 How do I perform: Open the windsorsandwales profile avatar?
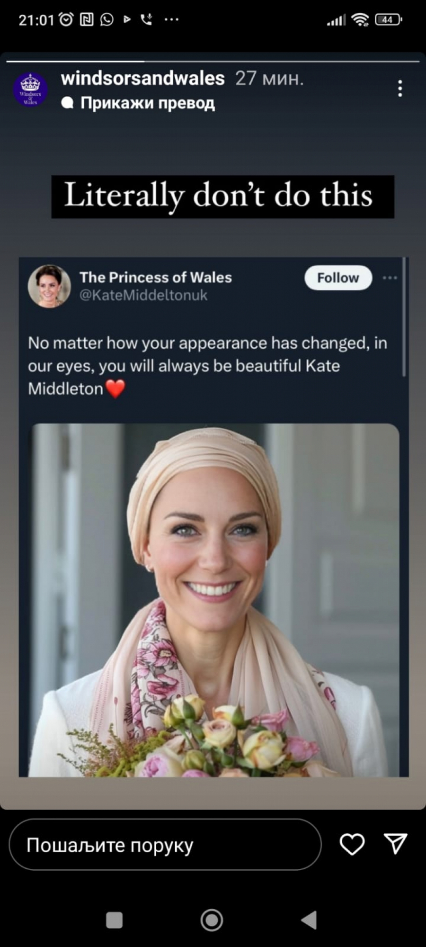pos(30,89)
